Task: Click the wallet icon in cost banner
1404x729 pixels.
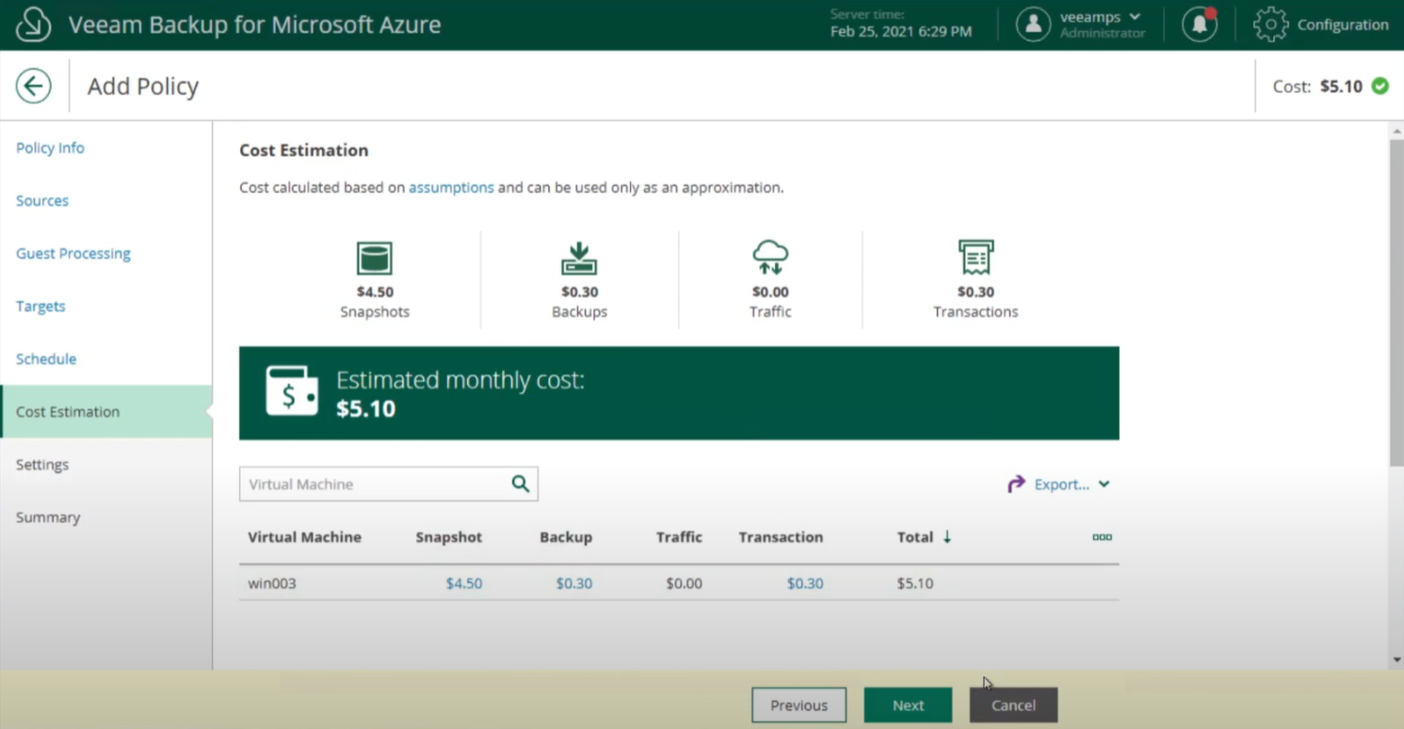Action: point(292,391)
